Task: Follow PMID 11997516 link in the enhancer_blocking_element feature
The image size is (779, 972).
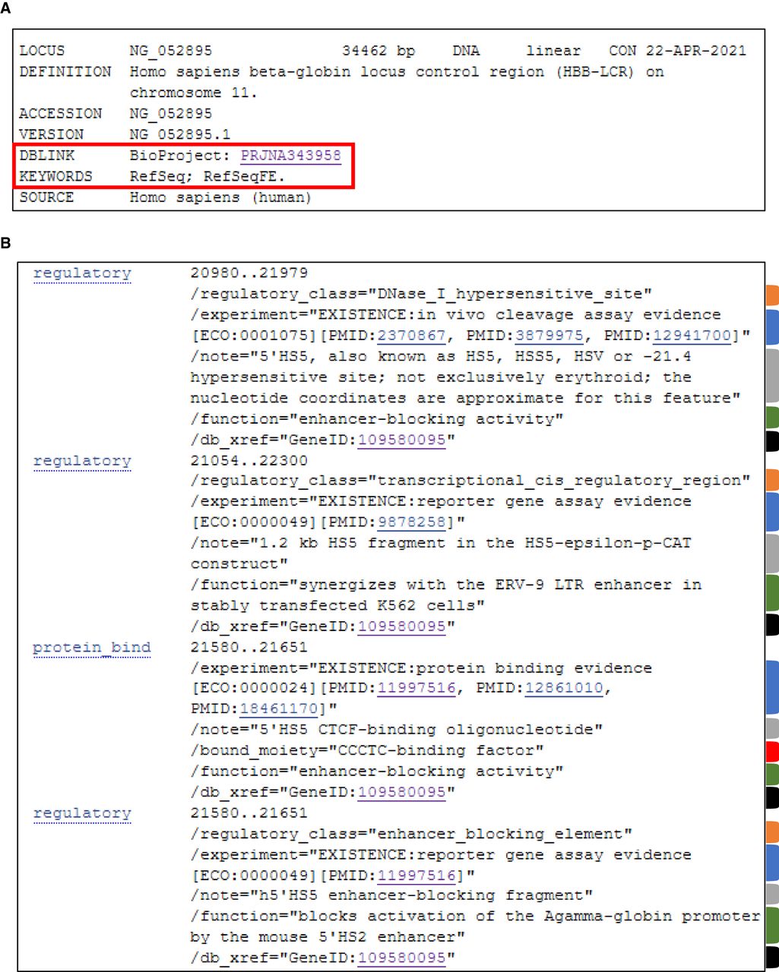Action: [416, 876]
